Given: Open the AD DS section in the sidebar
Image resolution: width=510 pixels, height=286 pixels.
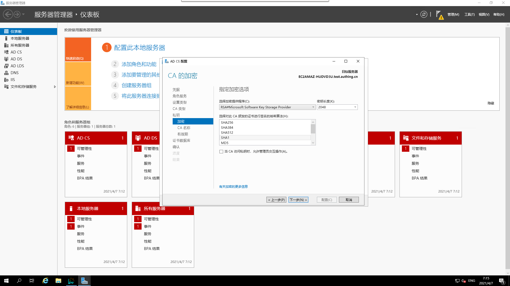Looking at the screenshot, I should tap(16, 59).
